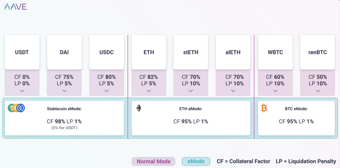This screenshot has height=168, width=340.
Task: Click the stETH asset card
Action: 191,52
